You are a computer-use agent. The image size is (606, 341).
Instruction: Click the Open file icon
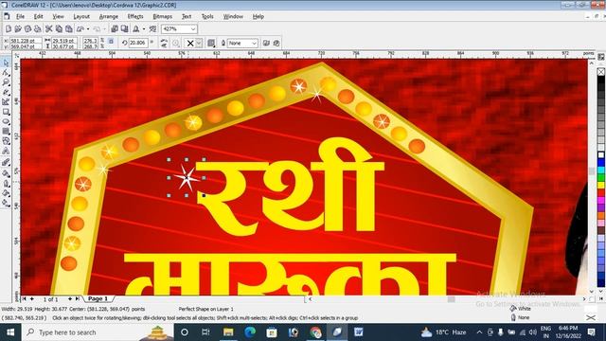point(18,29)
